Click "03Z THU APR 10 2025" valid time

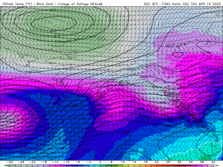202,4
